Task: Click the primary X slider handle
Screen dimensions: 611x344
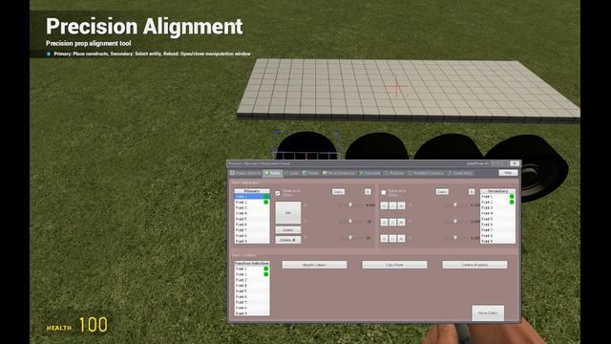Action: coord(350,204)
